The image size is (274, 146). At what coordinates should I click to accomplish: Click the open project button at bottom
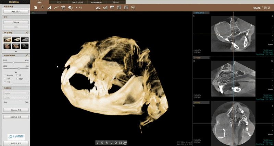[x=16, y=143]
